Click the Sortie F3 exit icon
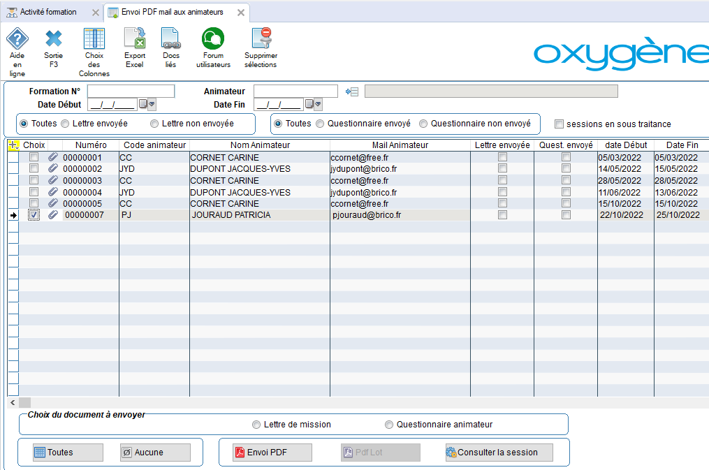Viewport: 709px width, 470px height. pos(53,39)
